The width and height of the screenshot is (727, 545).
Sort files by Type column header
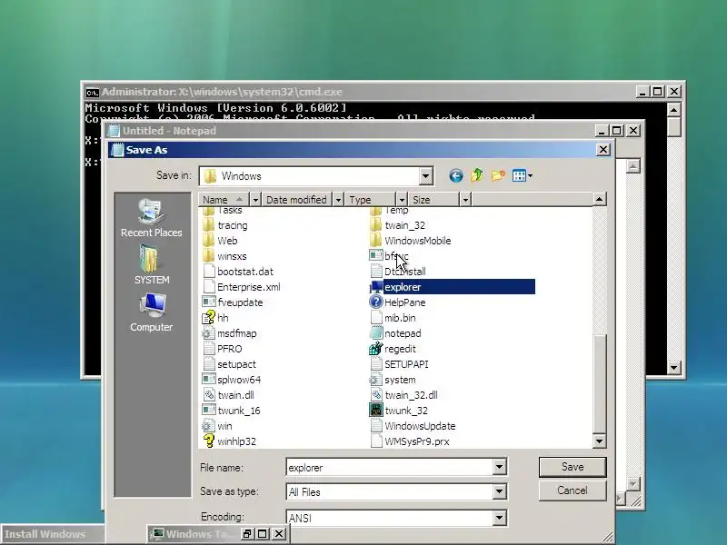click(x=370, y=200)
